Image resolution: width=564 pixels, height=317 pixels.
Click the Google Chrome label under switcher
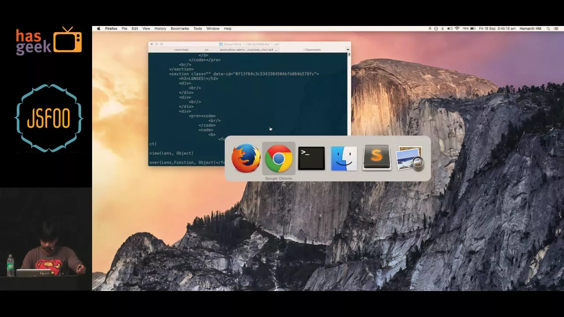(278, 178)
